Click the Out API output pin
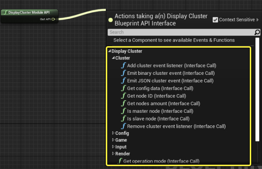 coord(53,19)
